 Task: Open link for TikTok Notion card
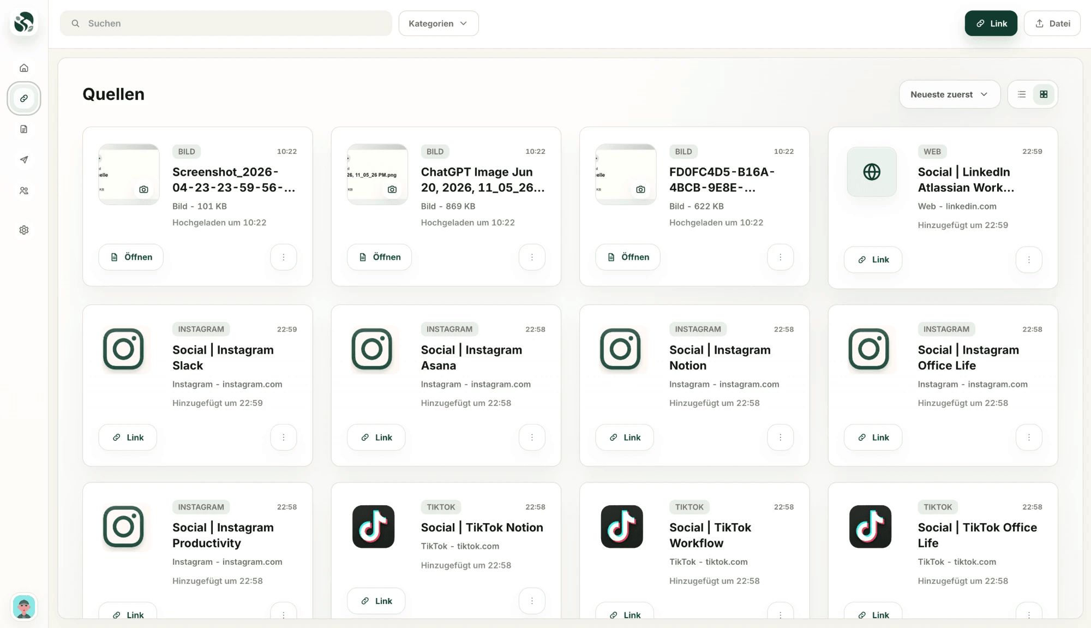tap(376, 601)
